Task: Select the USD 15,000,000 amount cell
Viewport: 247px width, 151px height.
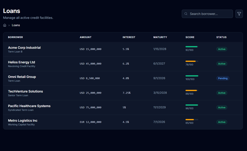Action: (90, 49)
